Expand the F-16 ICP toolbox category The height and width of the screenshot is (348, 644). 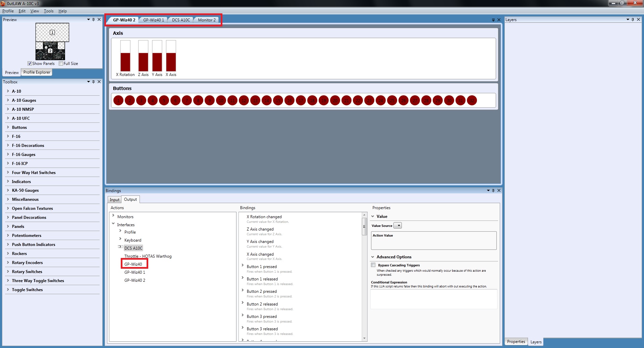8,163
